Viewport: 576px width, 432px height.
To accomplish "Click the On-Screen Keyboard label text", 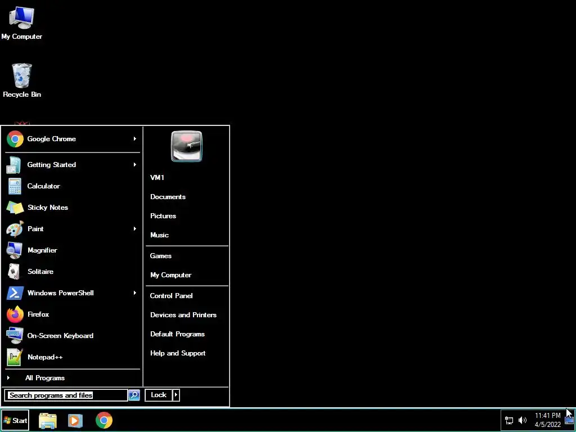I will [60, 336].
